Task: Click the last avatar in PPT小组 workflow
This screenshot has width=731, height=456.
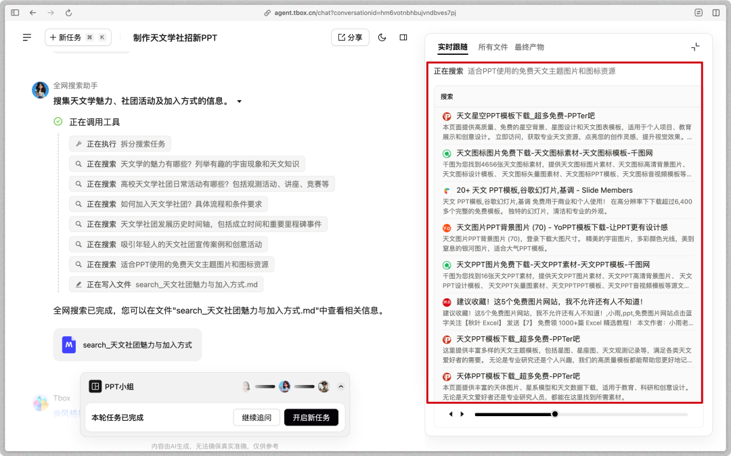Action: (x=324, y=386)
